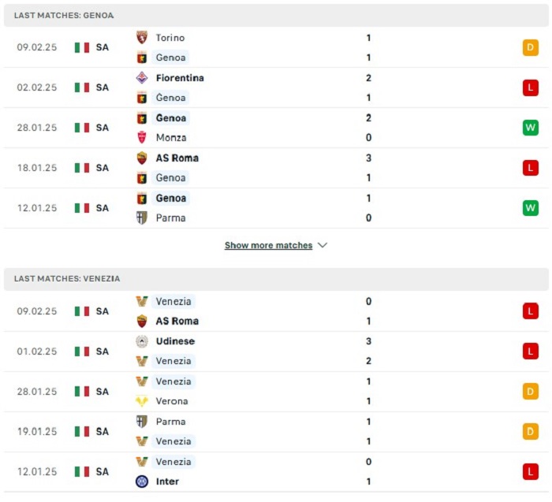Click the Verona club crest

pyautogui.click(x=142, y=401)
